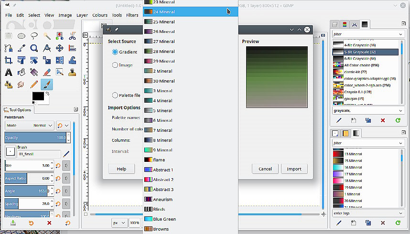This screenshot has width=410, height=234.
Task: Select the Paintbrush tool
Action: (47, 85)
